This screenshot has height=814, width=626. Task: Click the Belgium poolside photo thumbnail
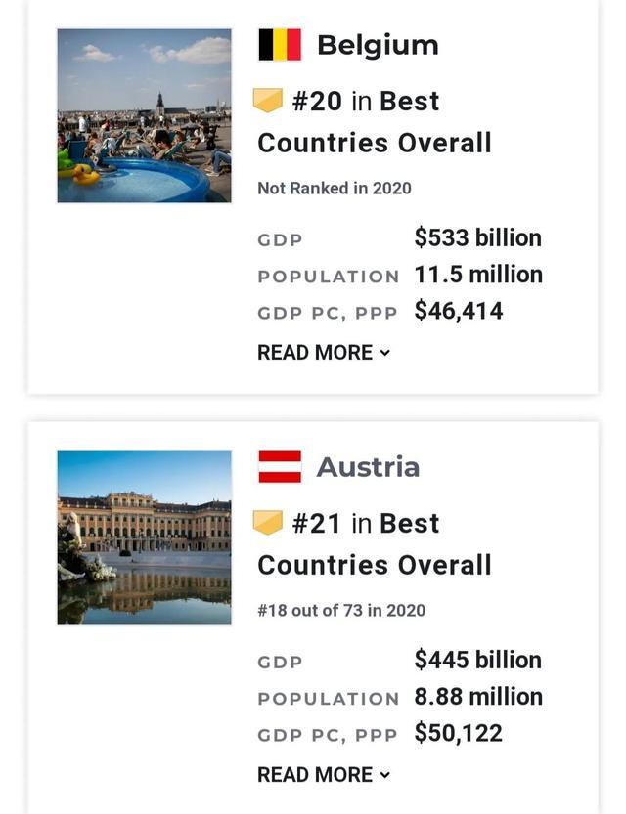(144, 117)
